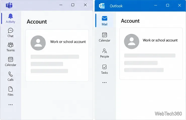Select Work or school account in Teams
Viewport: 186px width, 120px height.
[68, 42]
